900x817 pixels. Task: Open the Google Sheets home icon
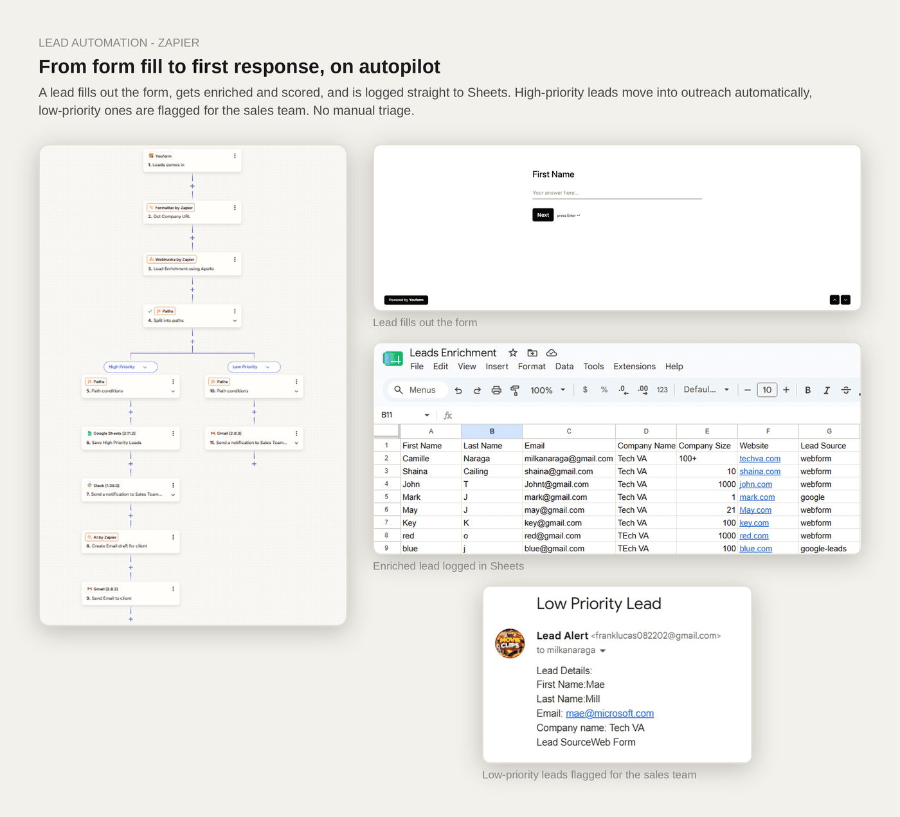click(x=392, y=359)
